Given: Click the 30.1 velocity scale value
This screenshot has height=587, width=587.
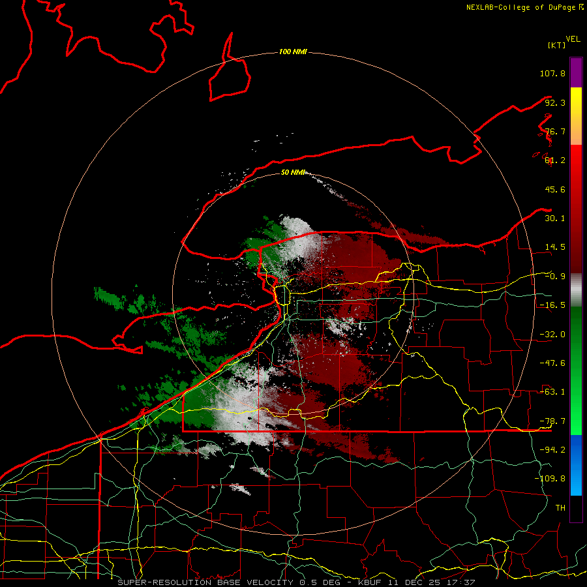Looking at the screenshot, I should point(555,218).
